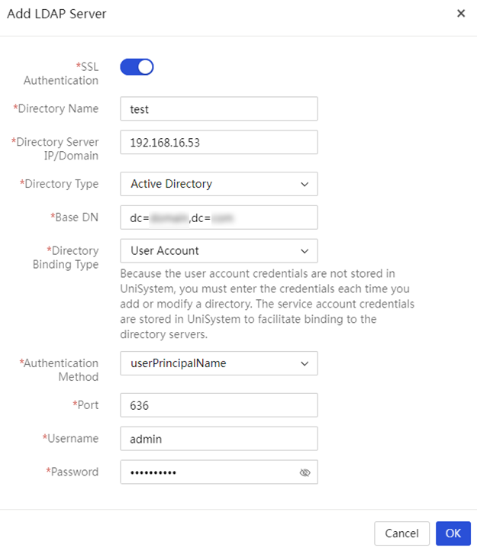The height and width of the screenshot is (551, 477).
Task: Click the credentials help text paragraph
Action: pyautogui.click(x=267, y=304)
